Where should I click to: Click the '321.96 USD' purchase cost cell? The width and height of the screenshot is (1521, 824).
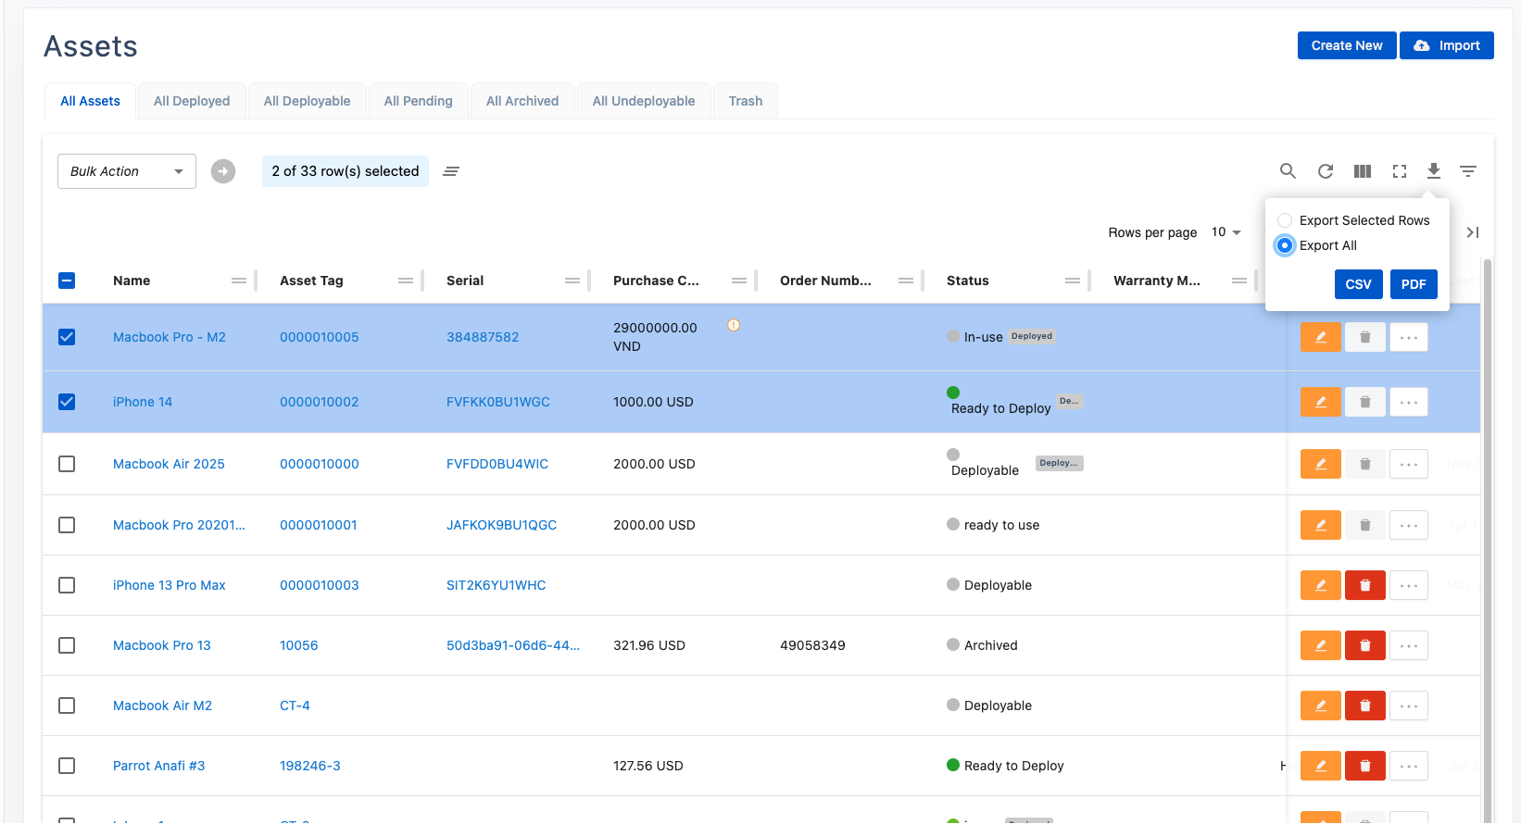[x=649, y=645]
